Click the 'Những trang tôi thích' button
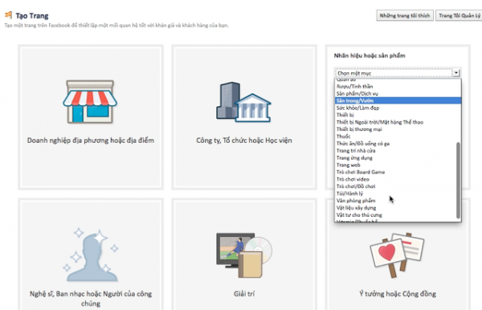 [x=405, y=15]
